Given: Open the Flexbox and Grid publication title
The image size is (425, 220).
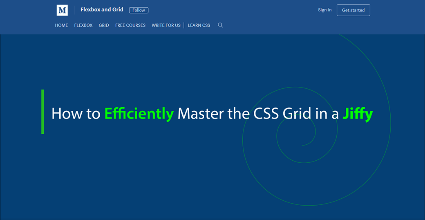Looking at the screenshot, I should tap(102, 10).
